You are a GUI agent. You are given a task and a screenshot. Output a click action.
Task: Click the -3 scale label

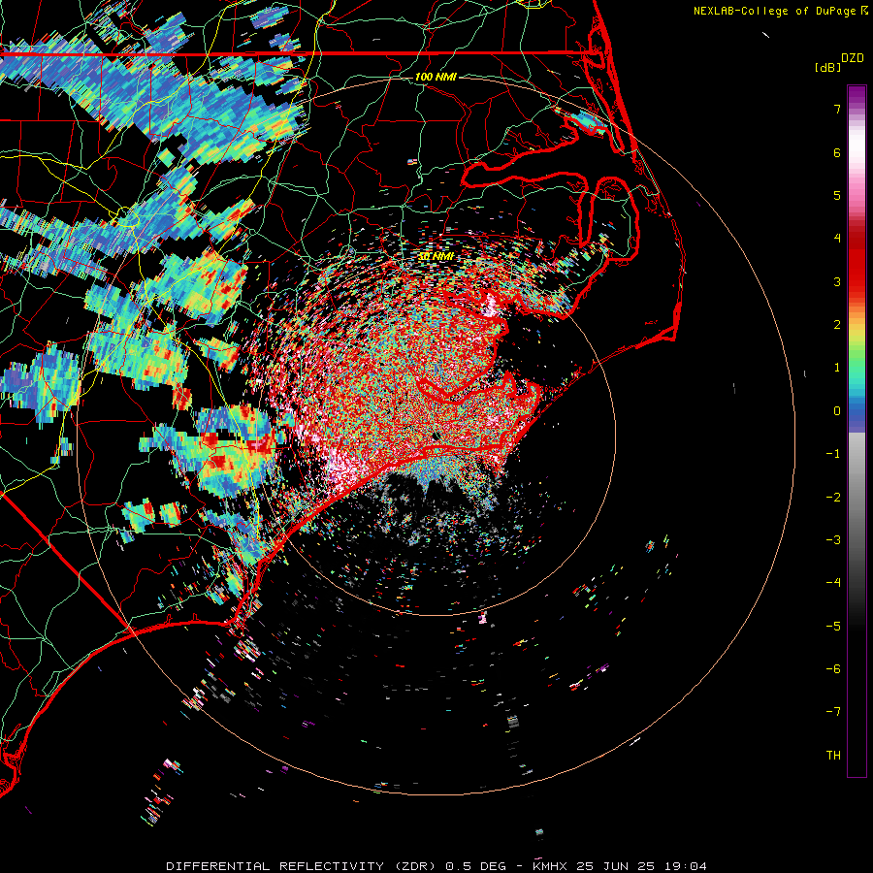(x=833, y=540)
